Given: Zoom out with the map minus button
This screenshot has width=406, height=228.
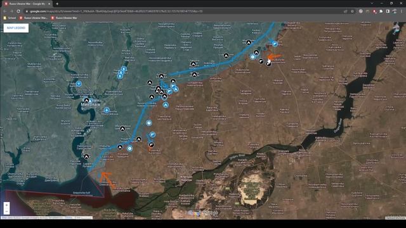Looking at the screenshot, I should 7,211.
